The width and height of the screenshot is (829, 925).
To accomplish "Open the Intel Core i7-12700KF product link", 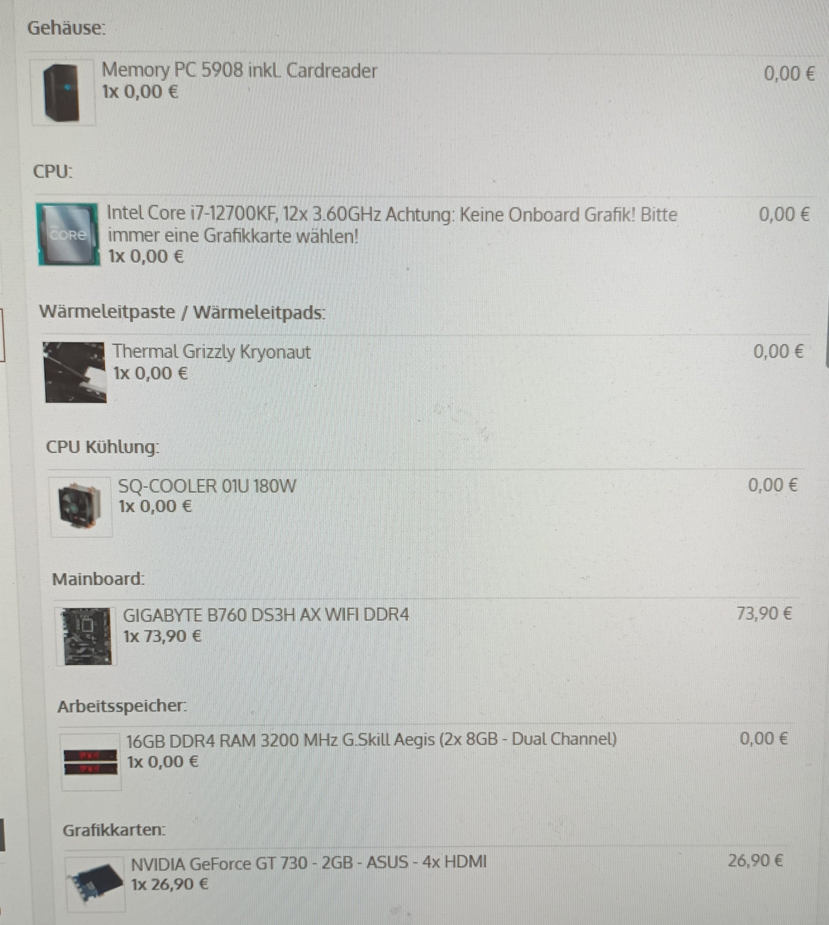I will [391, 224].
